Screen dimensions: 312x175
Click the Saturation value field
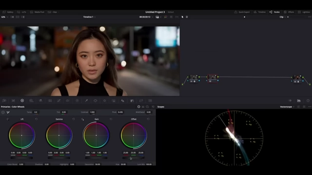[x=97, y=164]
